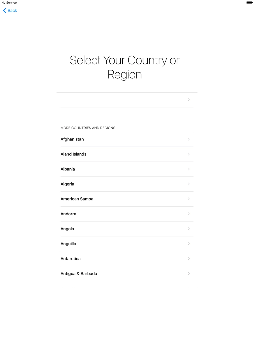Tap the battery icon in status bar
Image resolution: width=254 pixels, height=340 pixels.
[x=249, y=3]
